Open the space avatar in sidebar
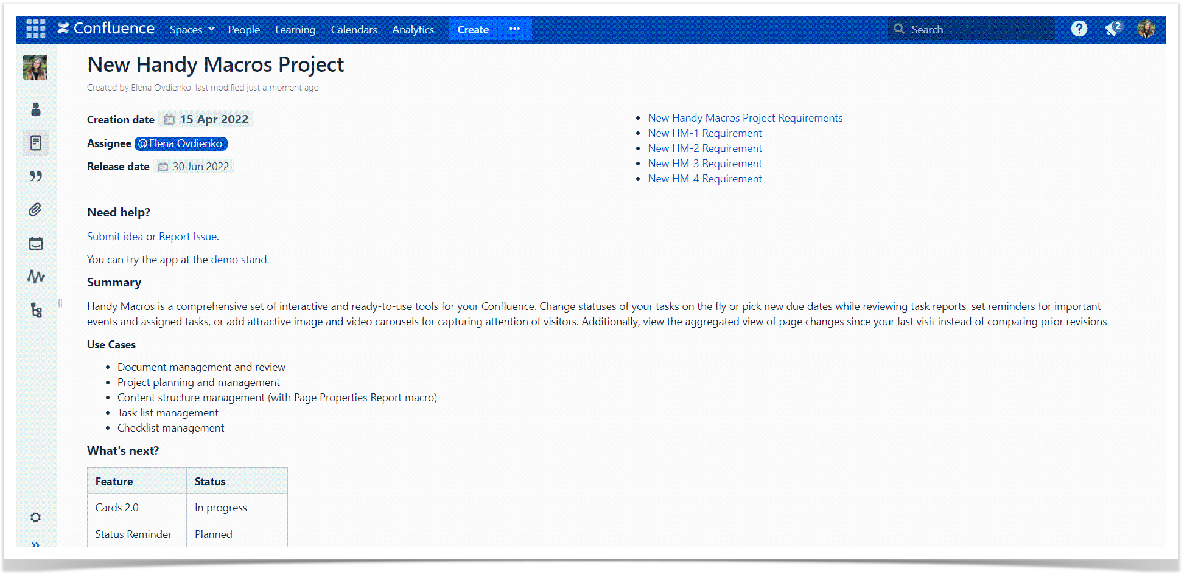The height and width of the screenshot is (577, 1187). point(35,67)
